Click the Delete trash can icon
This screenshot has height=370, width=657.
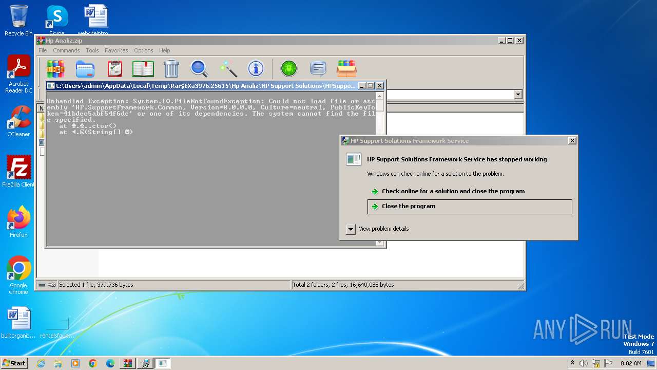coord(171,68)
